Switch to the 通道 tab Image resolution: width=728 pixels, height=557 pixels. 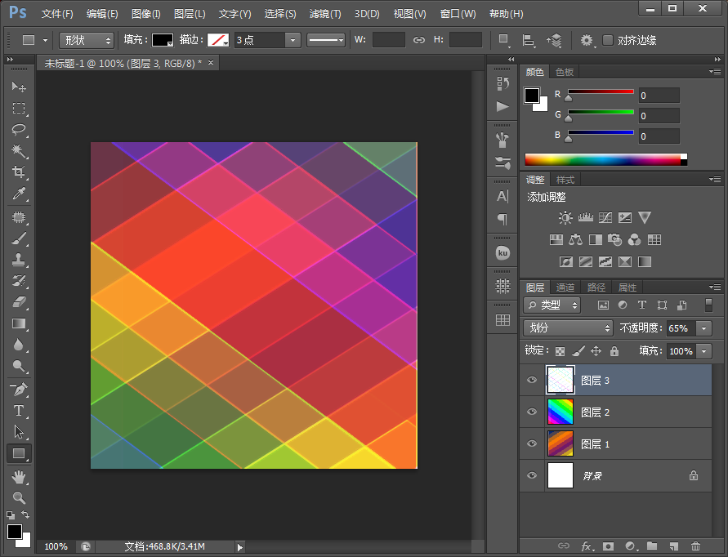pyautogui.click(x=565, y=287)
